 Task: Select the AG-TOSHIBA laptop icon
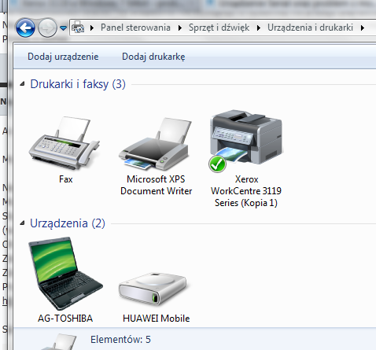pos(65,273)
